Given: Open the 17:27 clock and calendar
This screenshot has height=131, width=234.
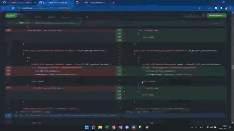Looking at the screenshot, I should pyautogui.click(x=223, y=127).
